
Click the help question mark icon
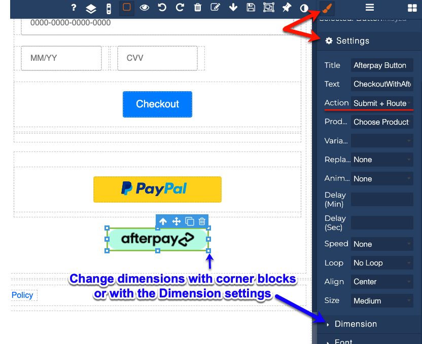74,8
